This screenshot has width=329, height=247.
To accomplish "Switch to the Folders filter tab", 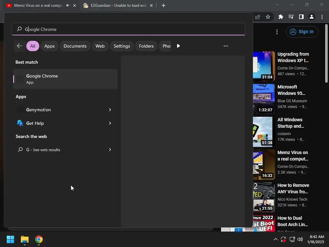I will 146,46.
